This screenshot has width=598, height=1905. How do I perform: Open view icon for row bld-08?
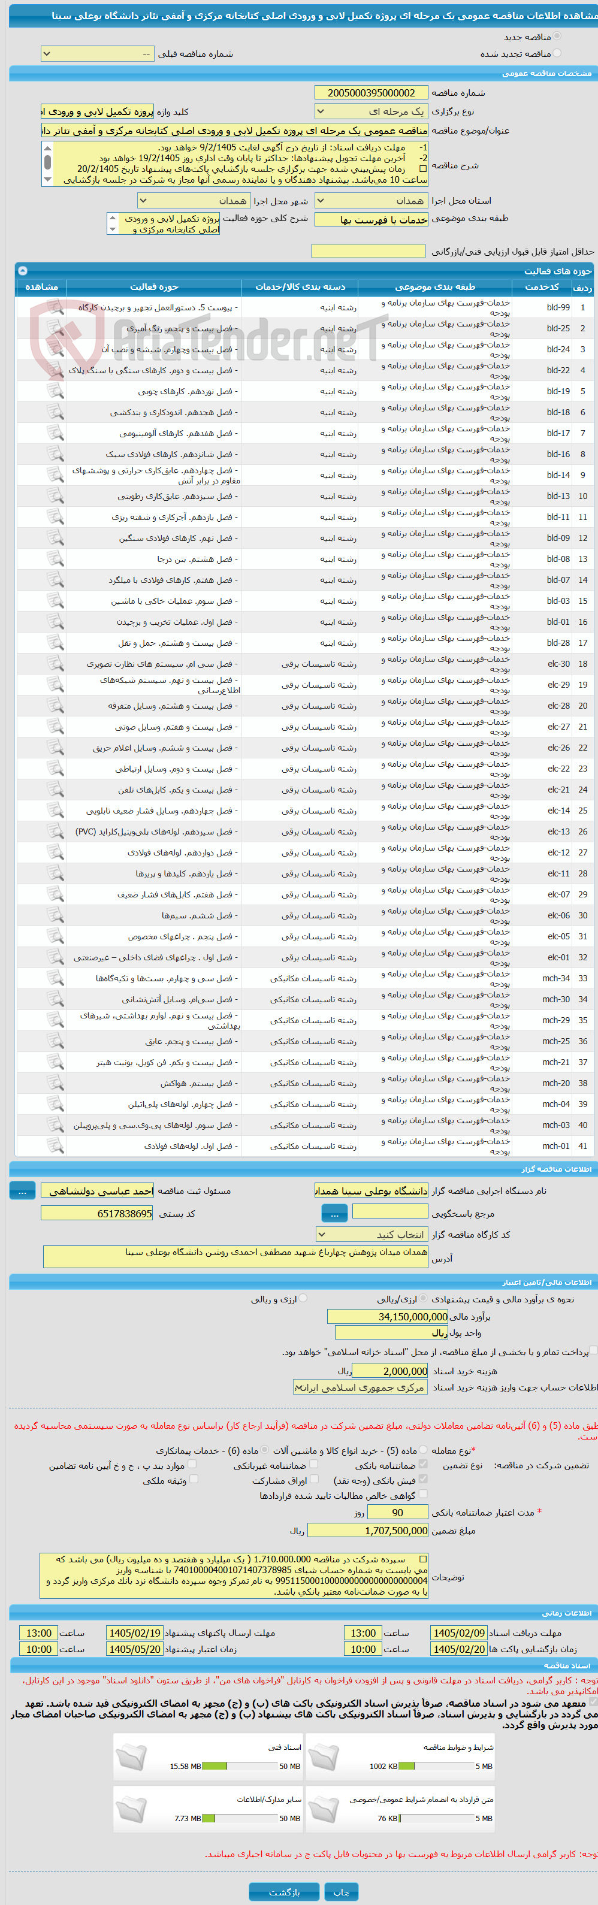[x=55, y=558]
